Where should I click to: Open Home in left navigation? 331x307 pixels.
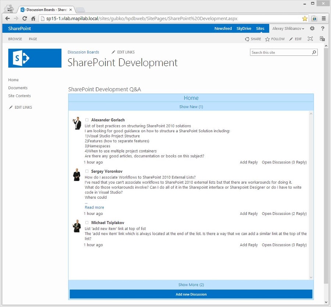pyautogui.click(x=13, y=80)
